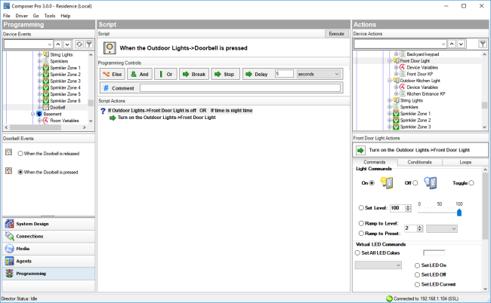The image size is (491, 303).
Task: Click the Front Door KP keypad icon
Action: pyautogui.click(x=403, y=74)
